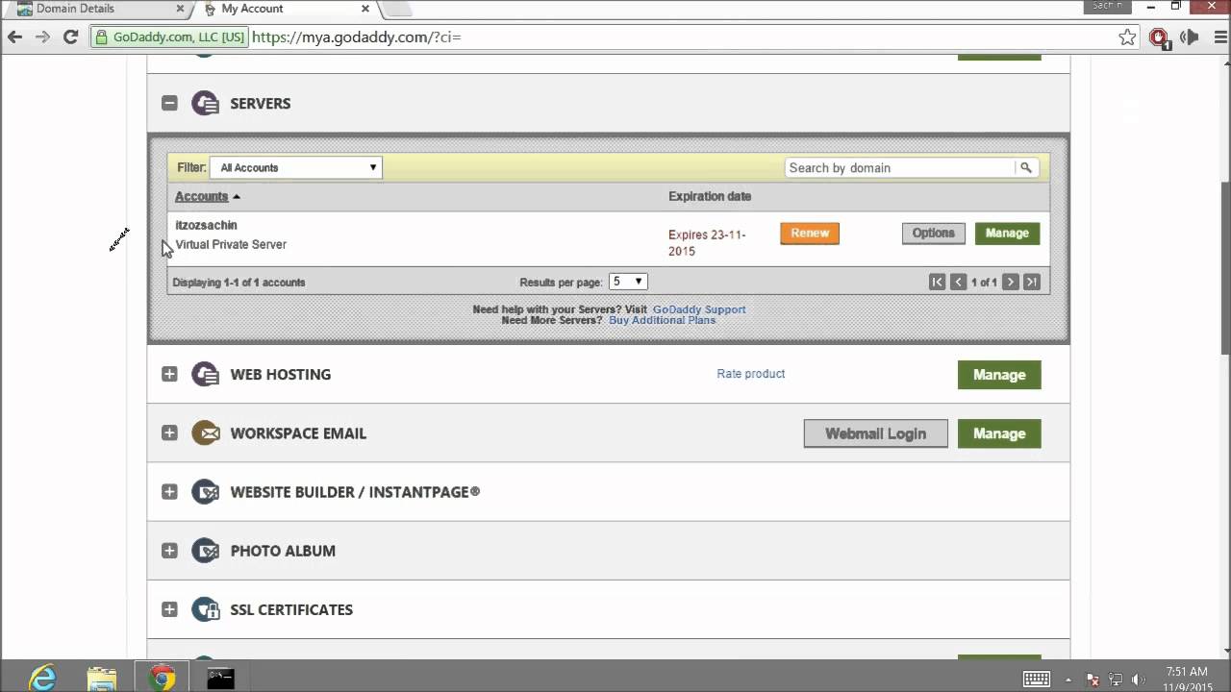Click the Expiration date column header
This screenshot has height=692, width=1231.
(x=710, y=196)
